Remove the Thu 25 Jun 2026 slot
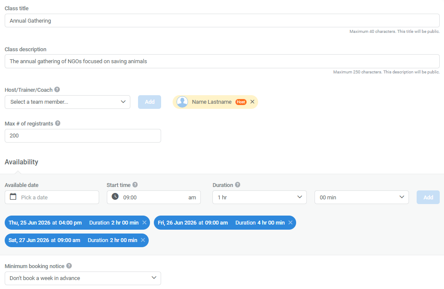Image resolution: width=444 pixels, height=289 pixels. point(144,222)
